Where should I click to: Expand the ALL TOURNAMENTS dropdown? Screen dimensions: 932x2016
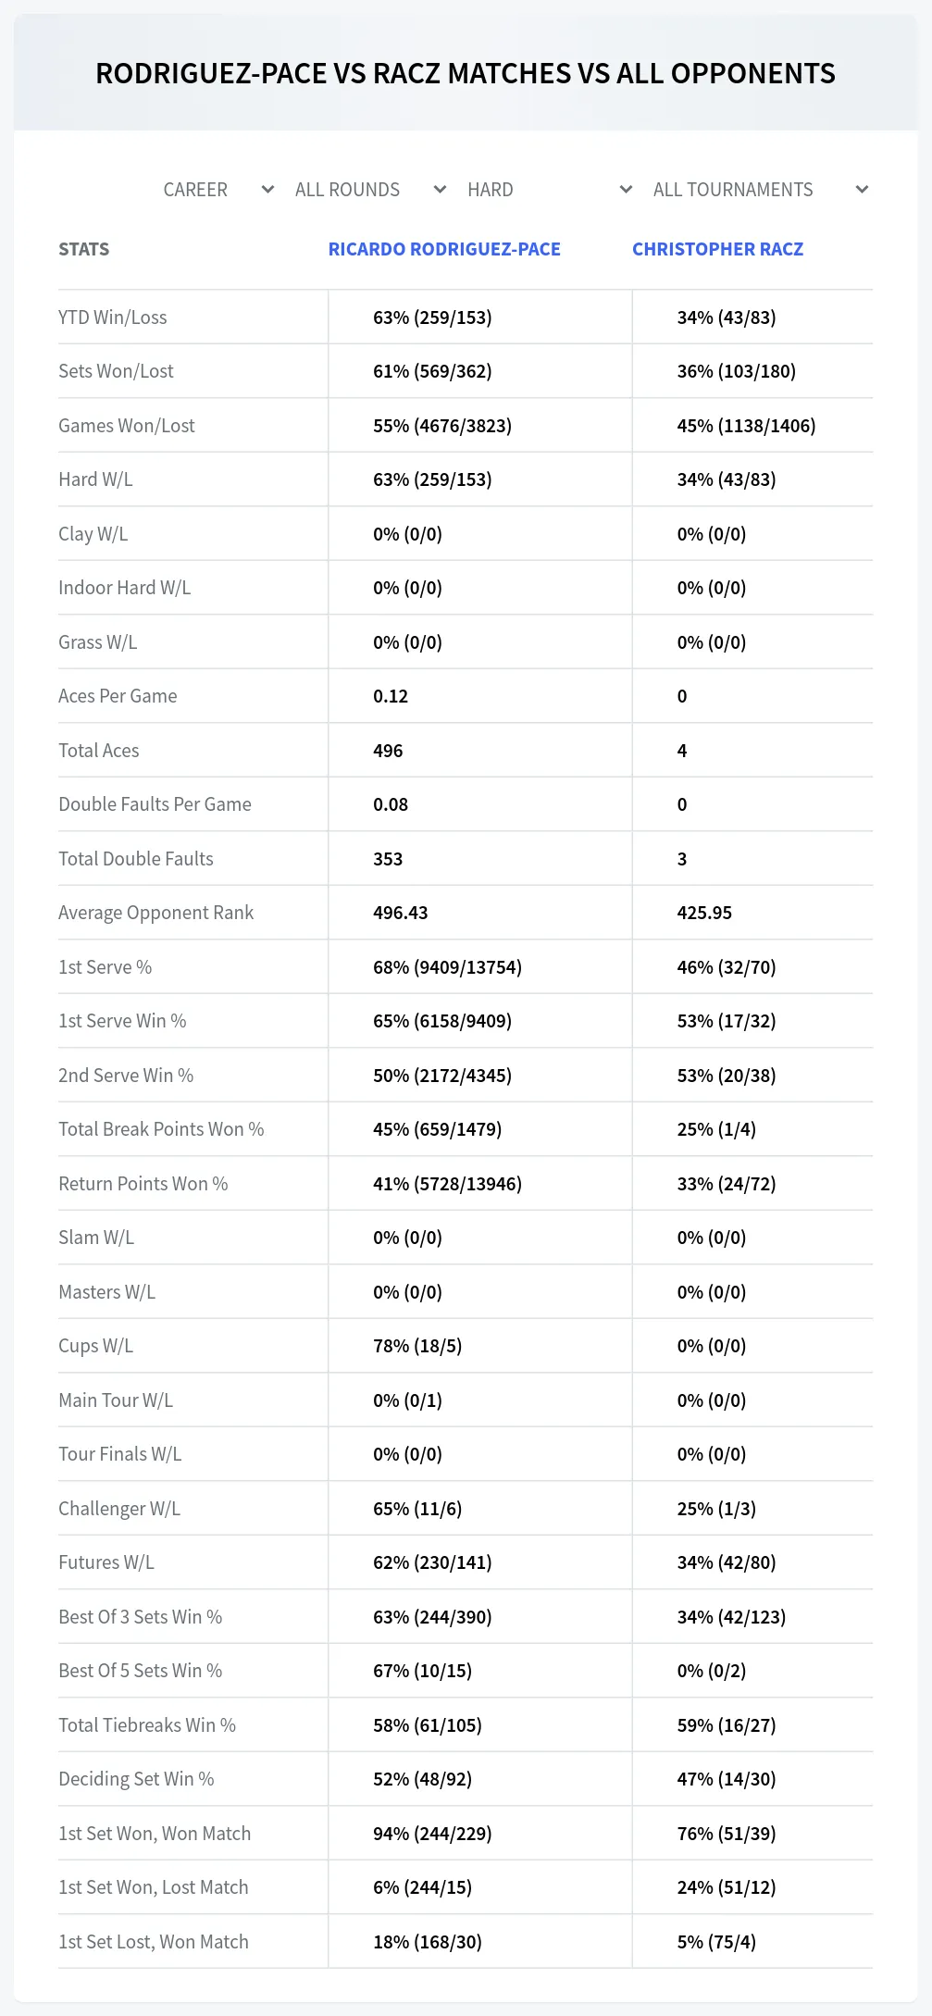(x=760, y=190)
